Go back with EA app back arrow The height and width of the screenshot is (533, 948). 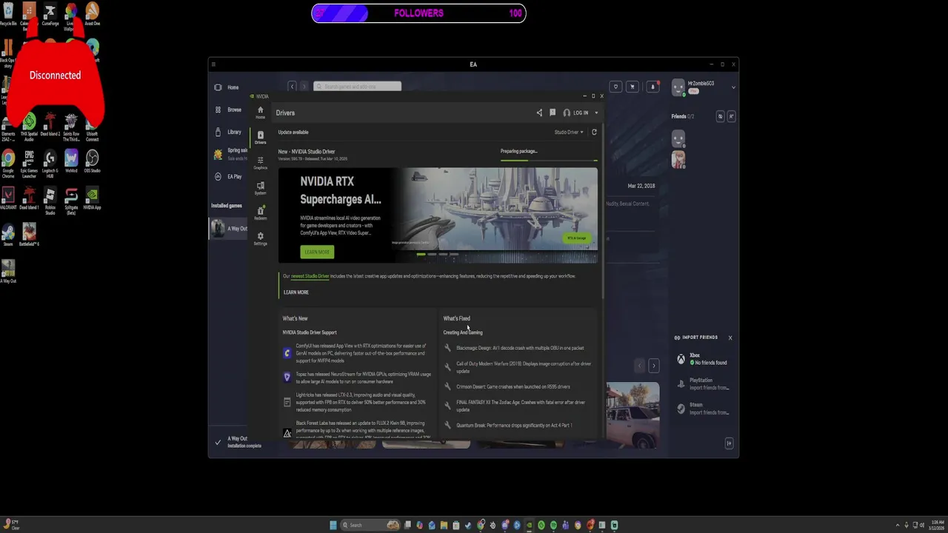[x=292, y=87]
